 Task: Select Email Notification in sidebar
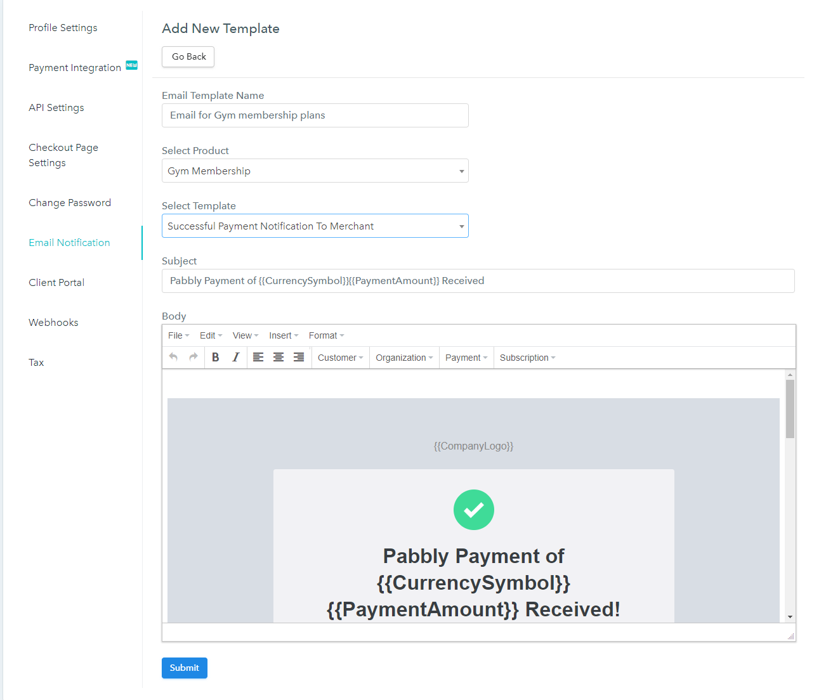click(69, 243)
